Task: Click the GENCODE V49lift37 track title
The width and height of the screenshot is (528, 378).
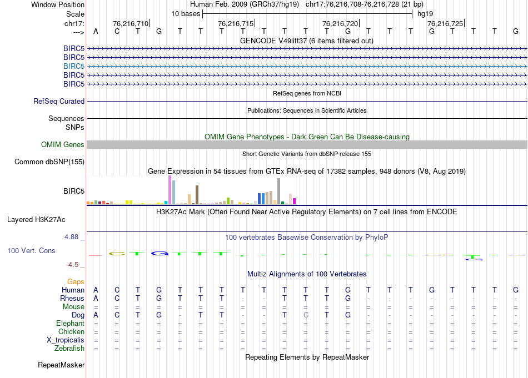Action: tap(307, 41)
